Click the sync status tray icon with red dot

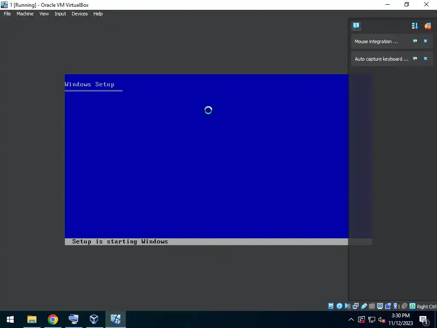click(361, 319)
